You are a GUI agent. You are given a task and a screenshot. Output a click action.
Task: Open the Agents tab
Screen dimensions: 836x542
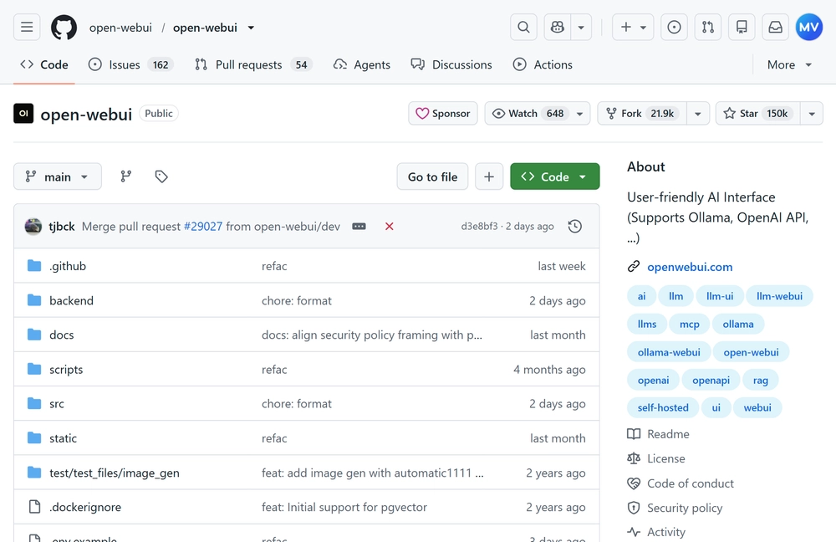click(361, 65)
